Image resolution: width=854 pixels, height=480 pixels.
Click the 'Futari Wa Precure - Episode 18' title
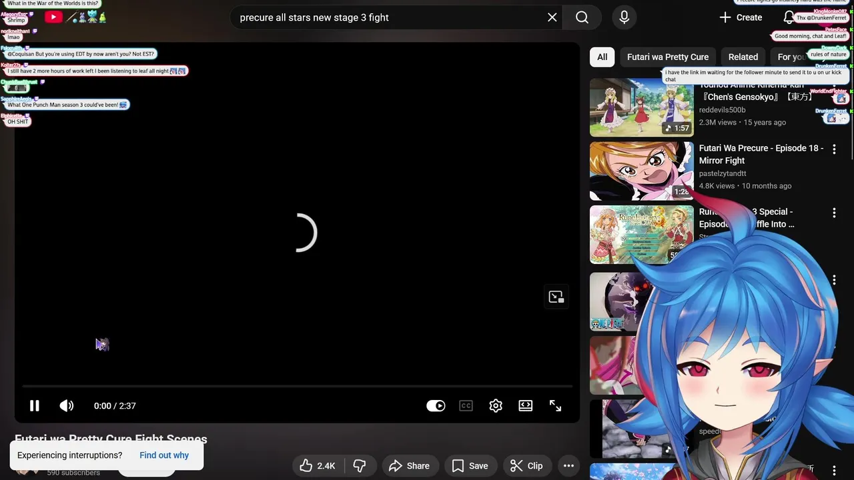pos(761,154)
